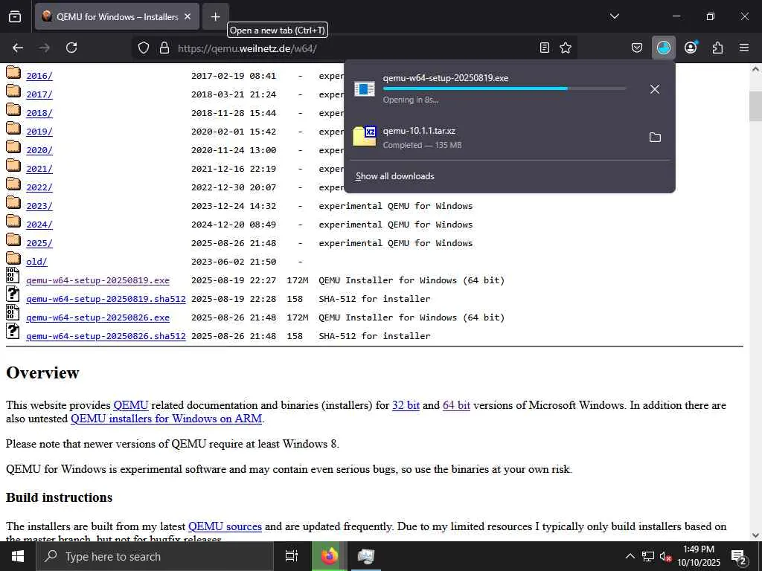The image size is (762, 571).
Task: Open the 2018/ directory link
Action: pos(39,113)
